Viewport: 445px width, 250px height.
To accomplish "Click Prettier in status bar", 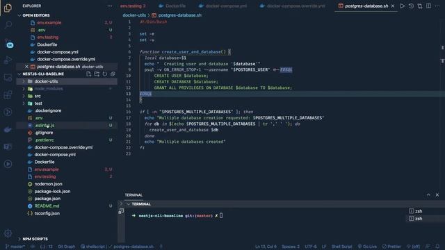I will coord(391,247).
